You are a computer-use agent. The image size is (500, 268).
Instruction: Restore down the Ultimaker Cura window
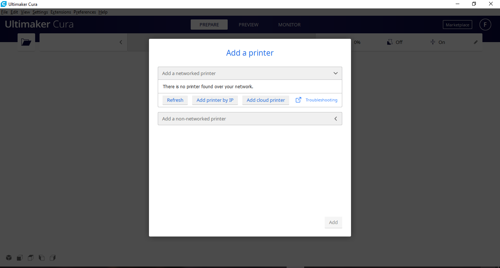(474, 4)
